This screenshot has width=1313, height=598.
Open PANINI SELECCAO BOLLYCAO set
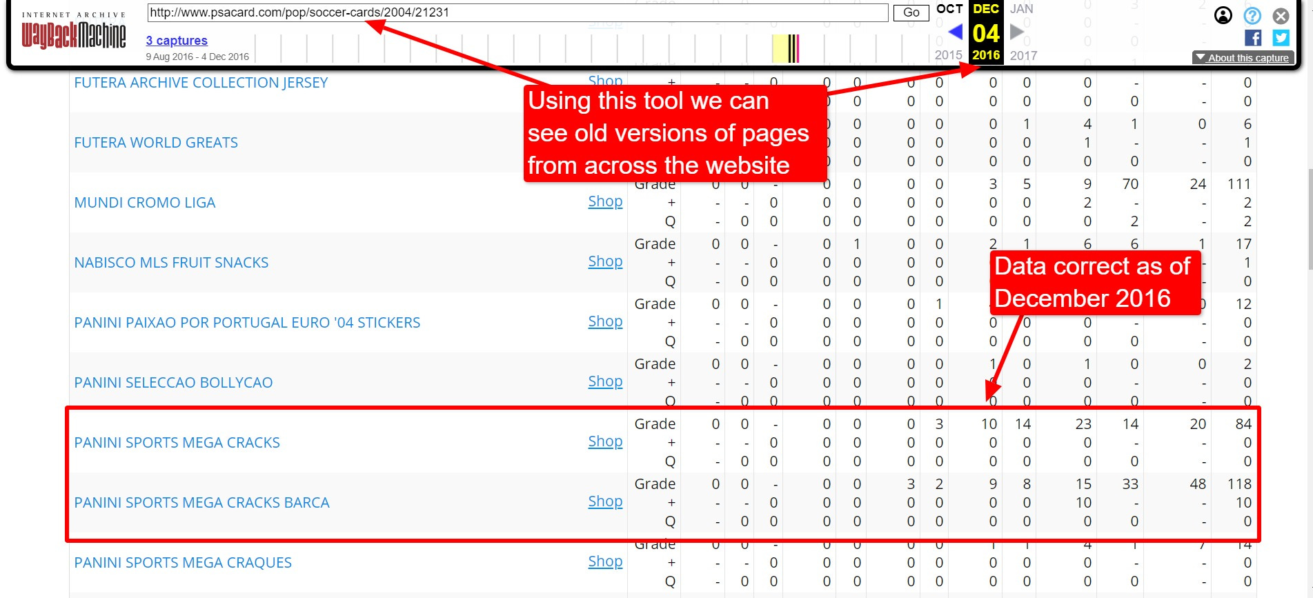[173, 383]
